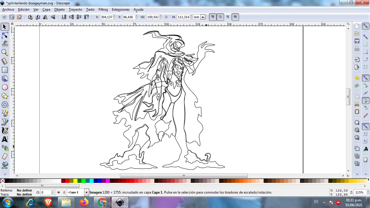Select the Spray tool
The image size is (370, 208).
(x=5, y=148)
